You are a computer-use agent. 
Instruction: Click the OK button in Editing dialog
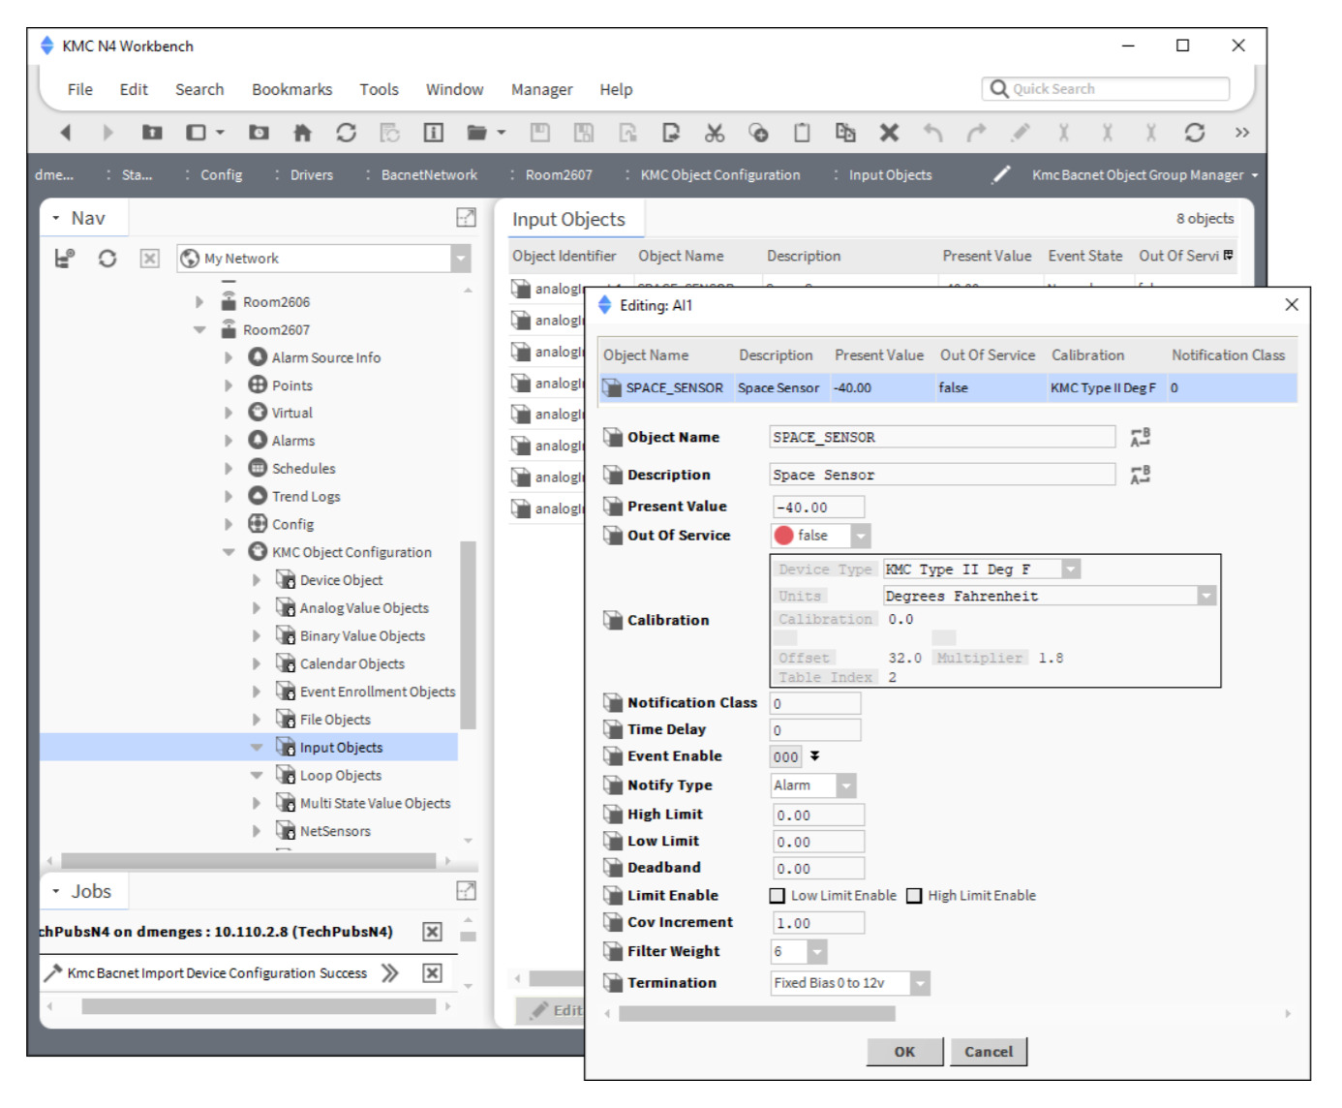(x=904, y=1052)
